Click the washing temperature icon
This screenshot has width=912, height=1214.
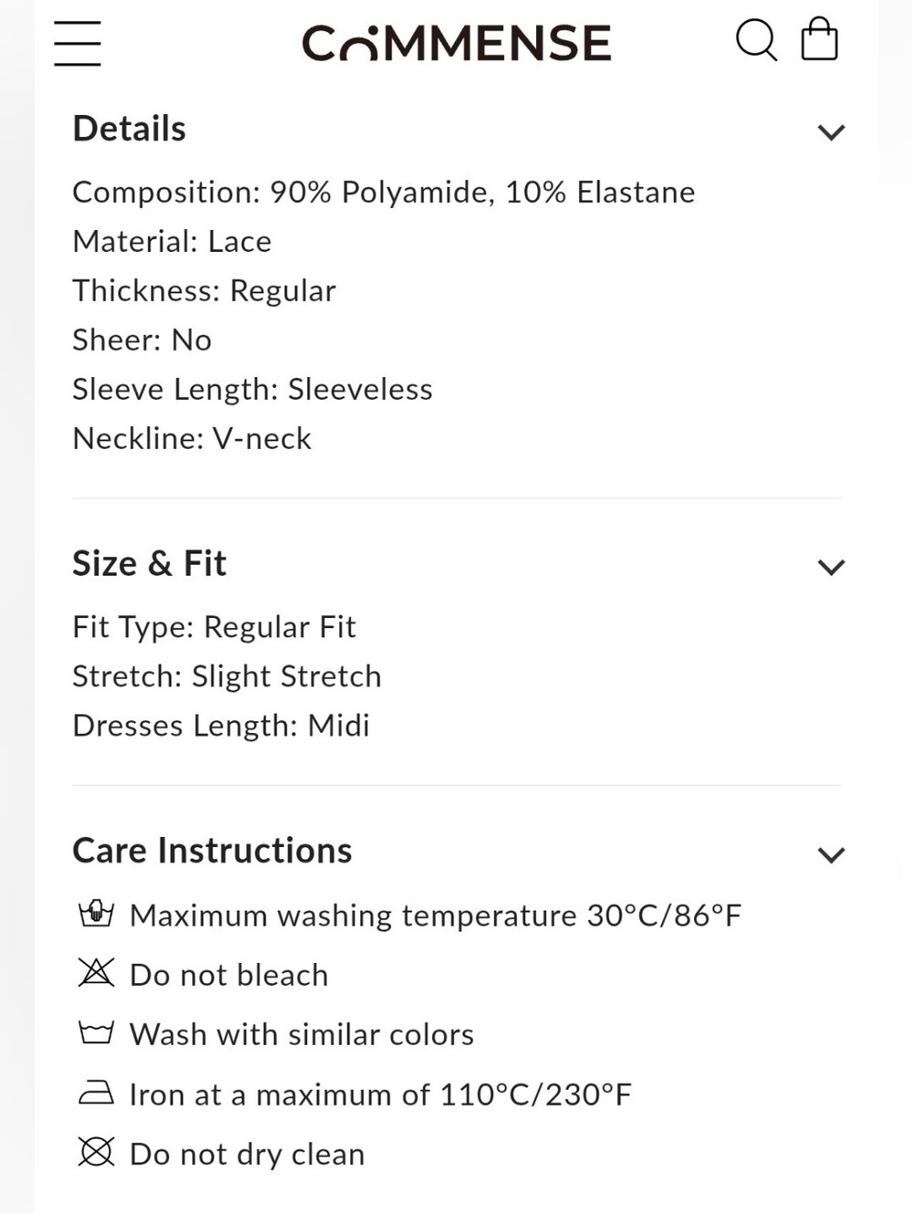[x=96, y=914]
